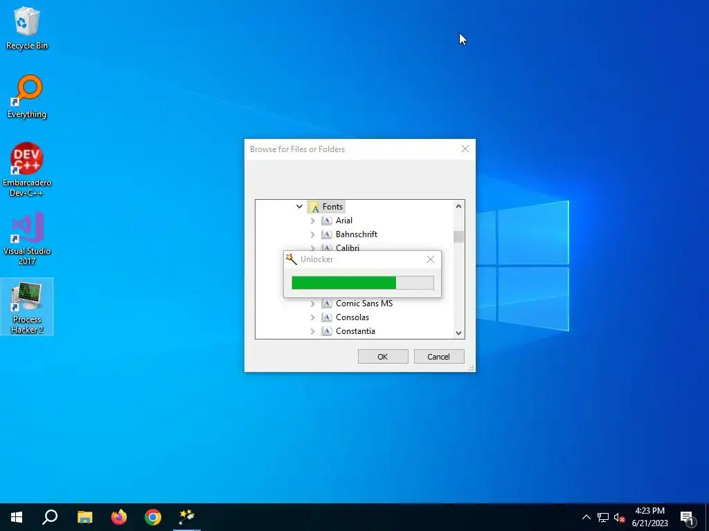Click the Constantia font icon

pyautogui.click(x=327, y=331)
